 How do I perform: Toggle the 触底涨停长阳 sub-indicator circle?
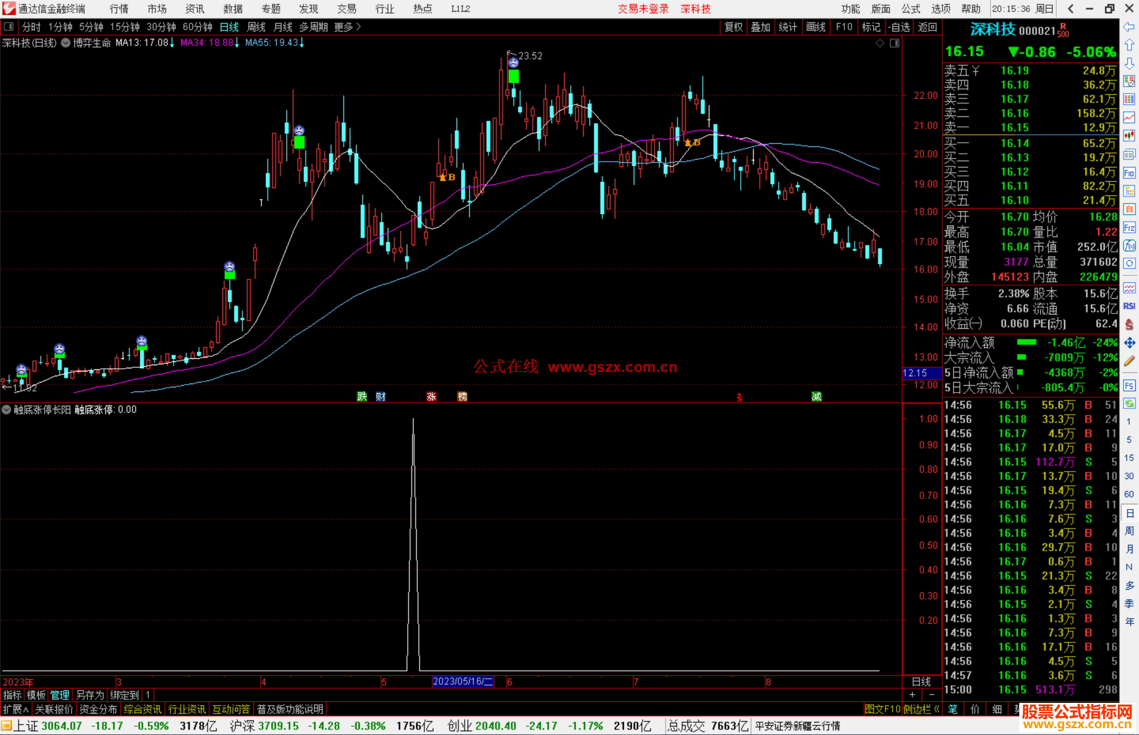[6, 409]
